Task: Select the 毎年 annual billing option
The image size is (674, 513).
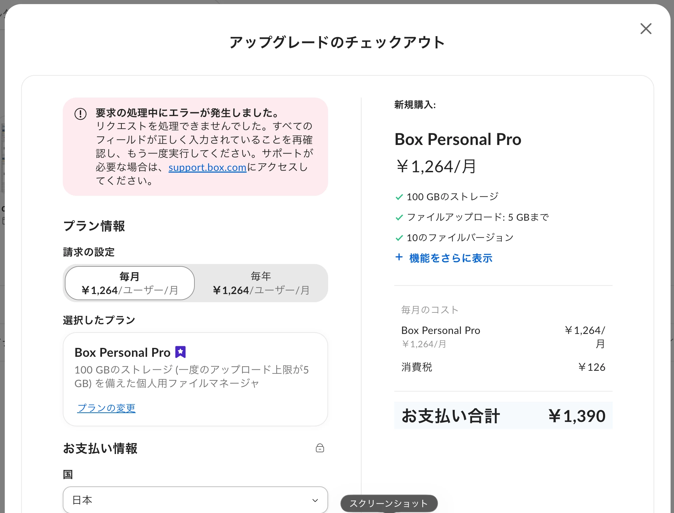Action: pos(261,283)
